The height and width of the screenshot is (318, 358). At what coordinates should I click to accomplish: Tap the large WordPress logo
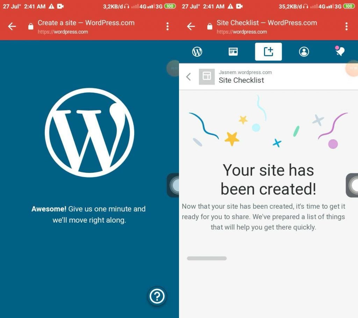point(89,133)
